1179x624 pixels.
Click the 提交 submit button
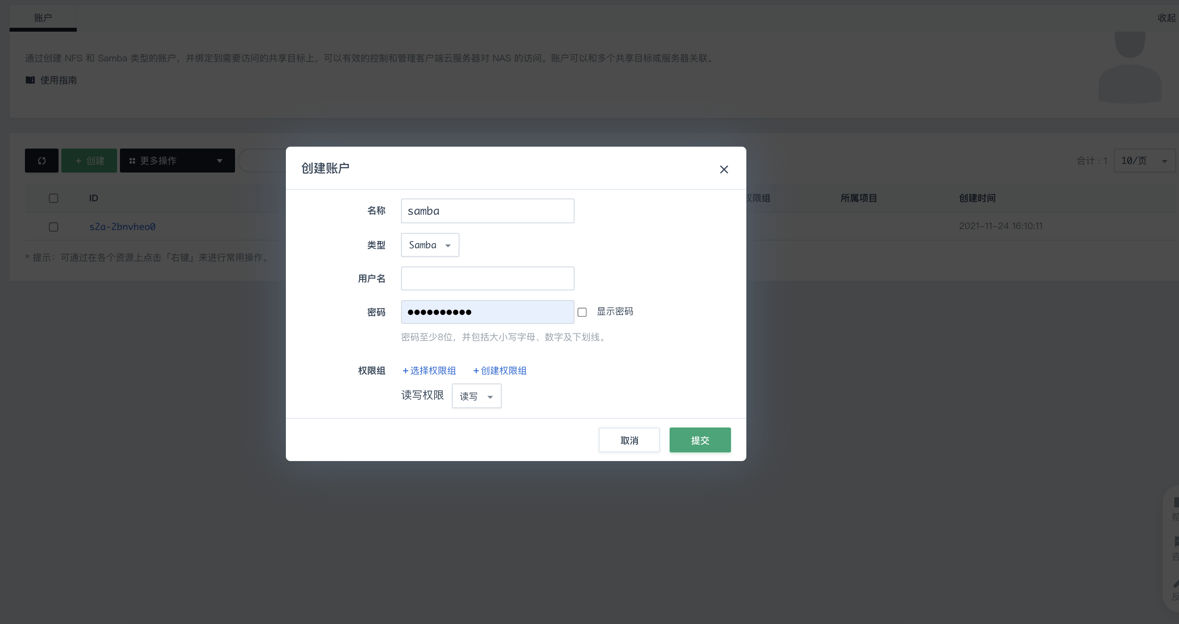pyautogui.click(x=700, y=440)
